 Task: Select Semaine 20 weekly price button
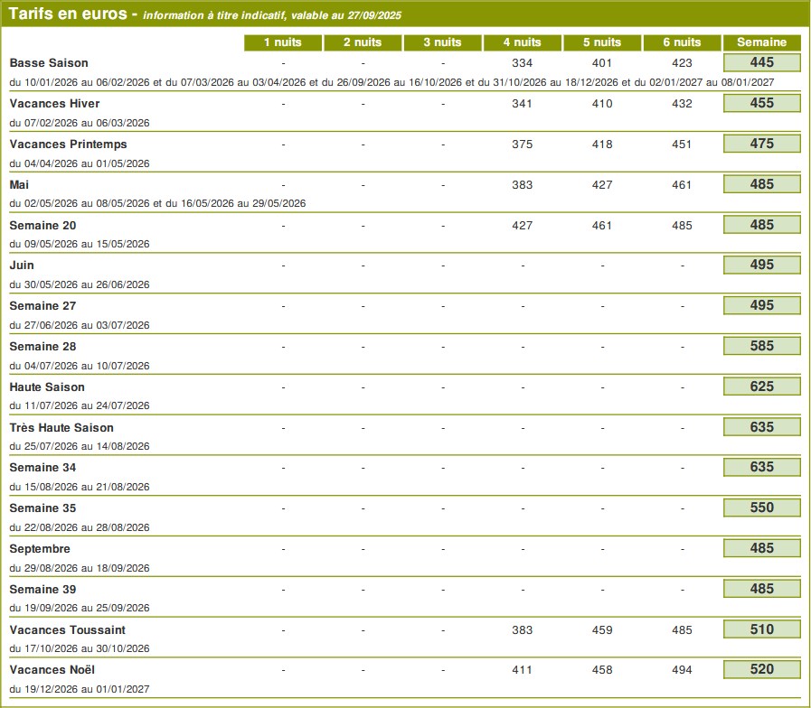[761, 225]
